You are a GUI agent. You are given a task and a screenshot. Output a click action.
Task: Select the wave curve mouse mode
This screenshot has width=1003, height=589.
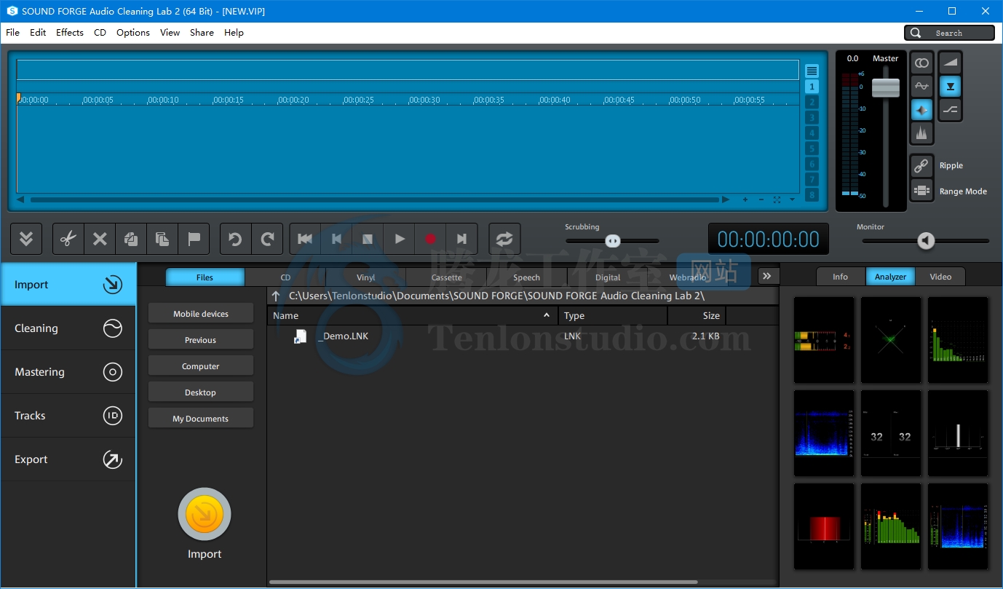921,86
